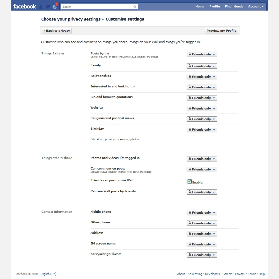Click the 'Back to privacy' button

57,31
